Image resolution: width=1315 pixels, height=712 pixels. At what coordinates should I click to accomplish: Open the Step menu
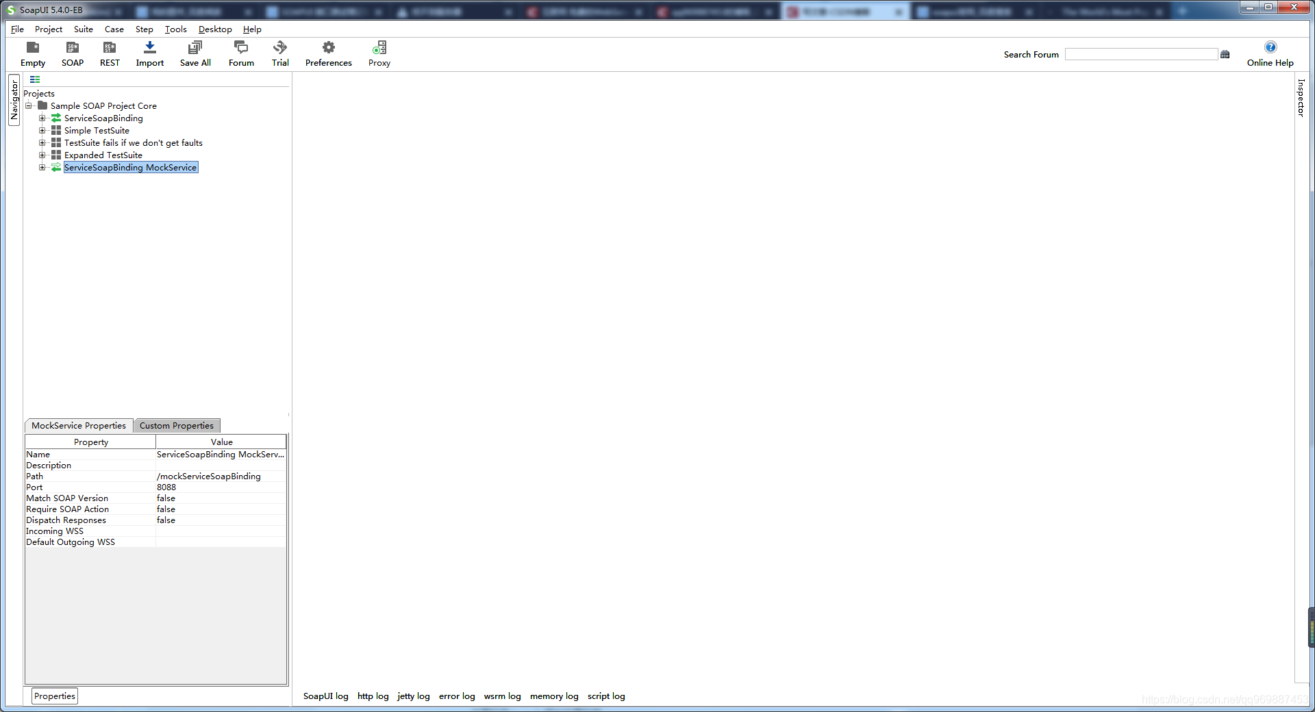[145, 29]
